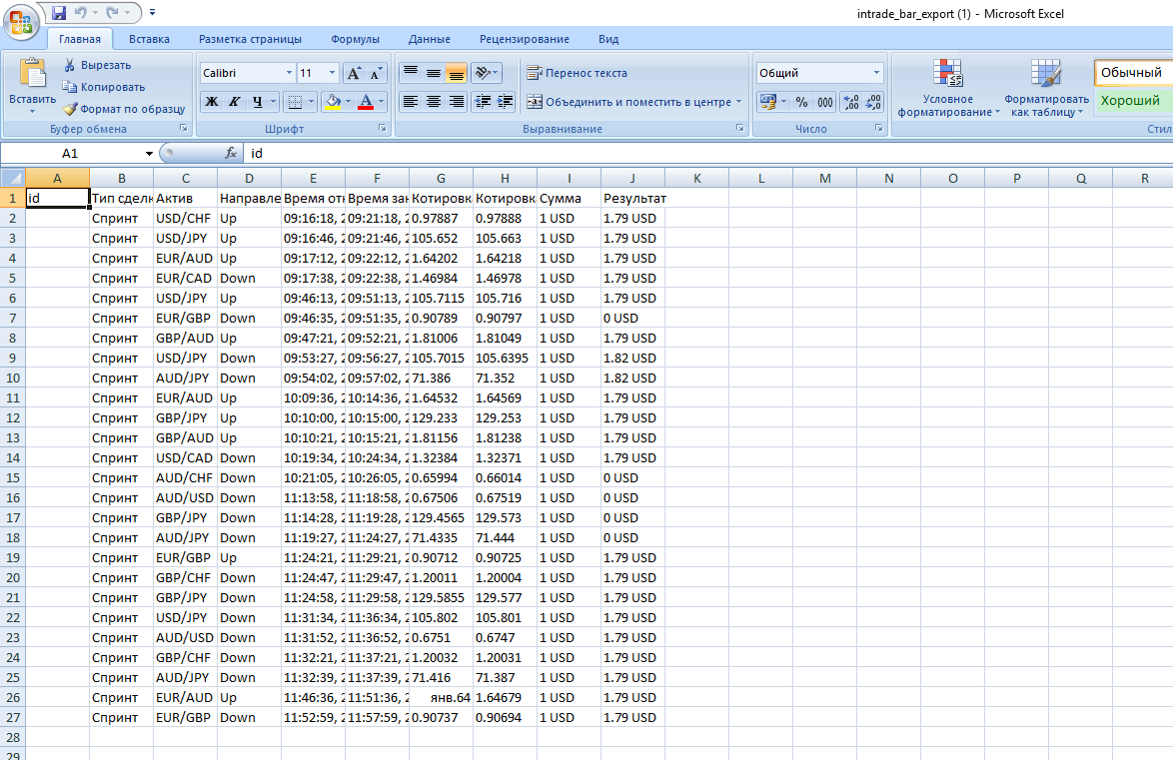Open the Общий number format dropdown
The height and width of the screenshot is (760, 1173).
877,73
